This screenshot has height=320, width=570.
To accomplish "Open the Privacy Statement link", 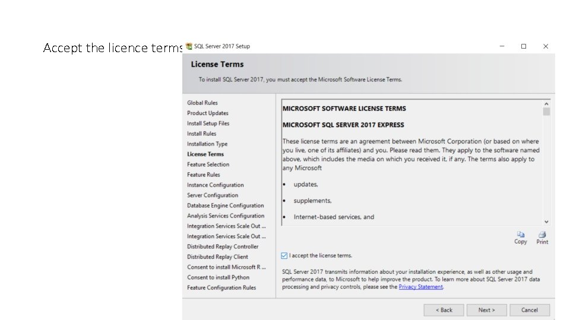I will pos(420,287).
